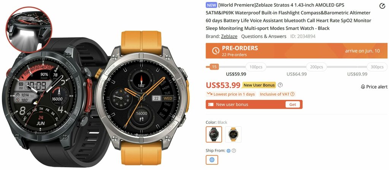This screenshot has width=389, height=170.
Task: Select the Black color watch option
Action: (x=214, y=134)
